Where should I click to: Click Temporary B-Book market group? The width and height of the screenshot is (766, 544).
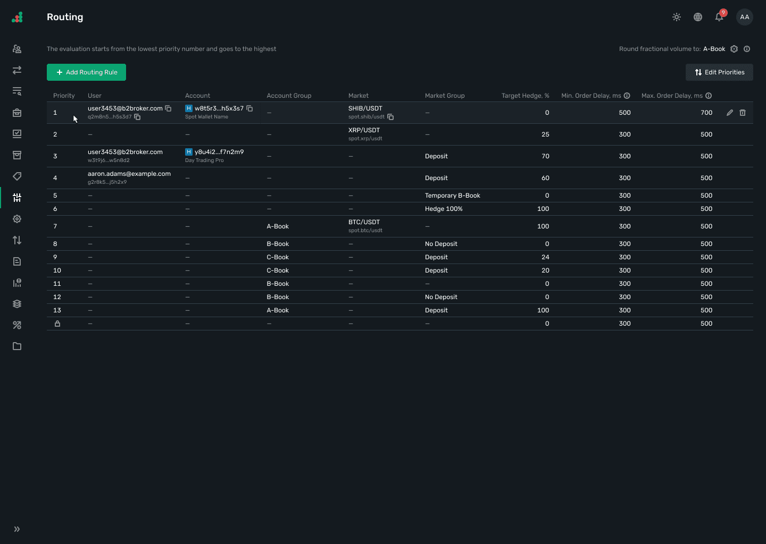point(453,195)
